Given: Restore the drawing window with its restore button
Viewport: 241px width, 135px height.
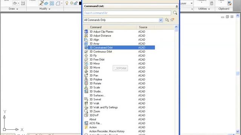Looking at the screenshot, I should pyautogui.click(x=227, y=16).
